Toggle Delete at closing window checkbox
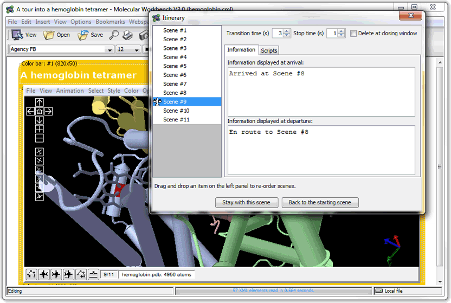This screenshot has height=303, width=451. [353, 34]
